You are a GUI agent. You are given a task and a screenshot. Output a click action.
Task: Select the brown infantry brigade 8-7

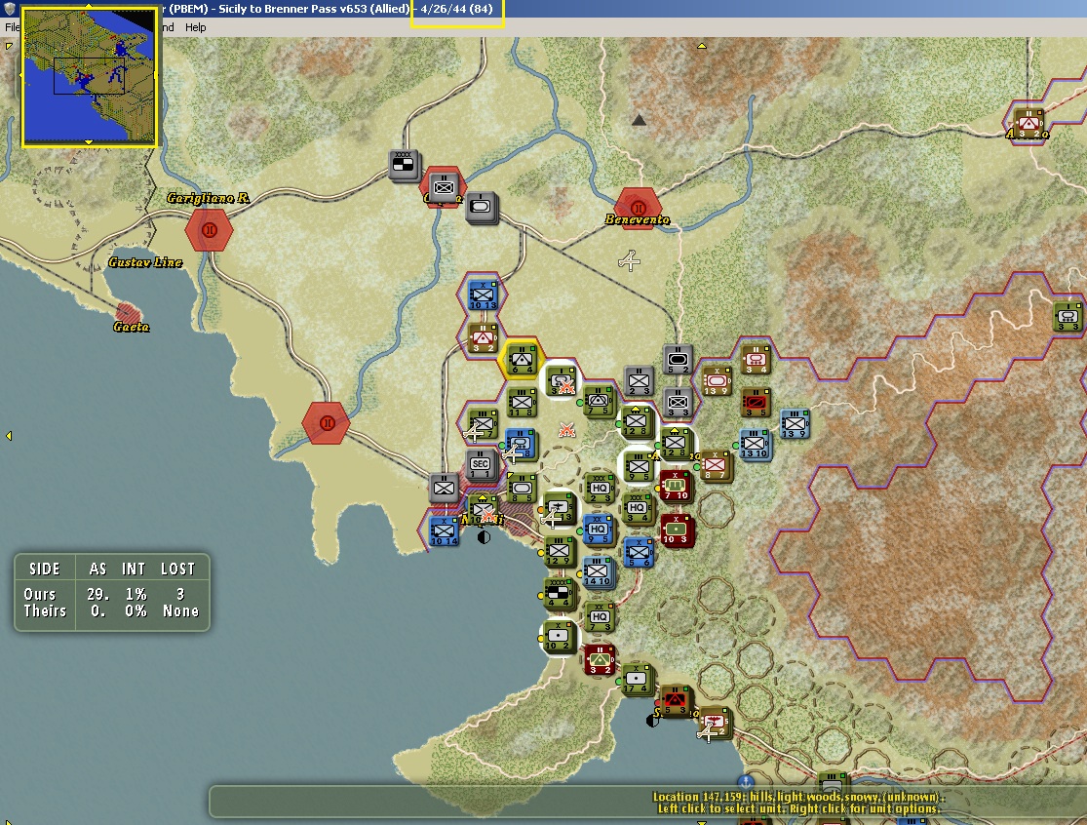[715, 465]
